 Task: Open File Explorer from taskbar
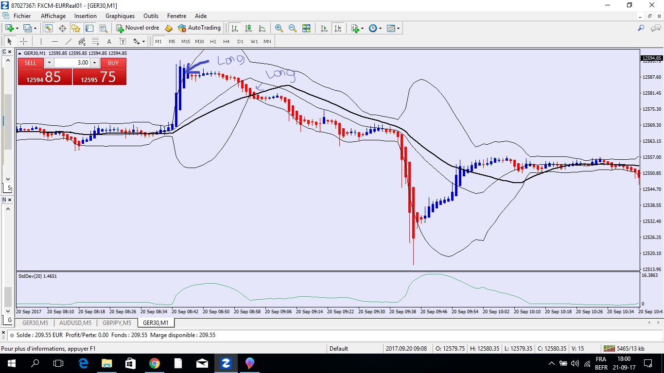coord(106,363)
